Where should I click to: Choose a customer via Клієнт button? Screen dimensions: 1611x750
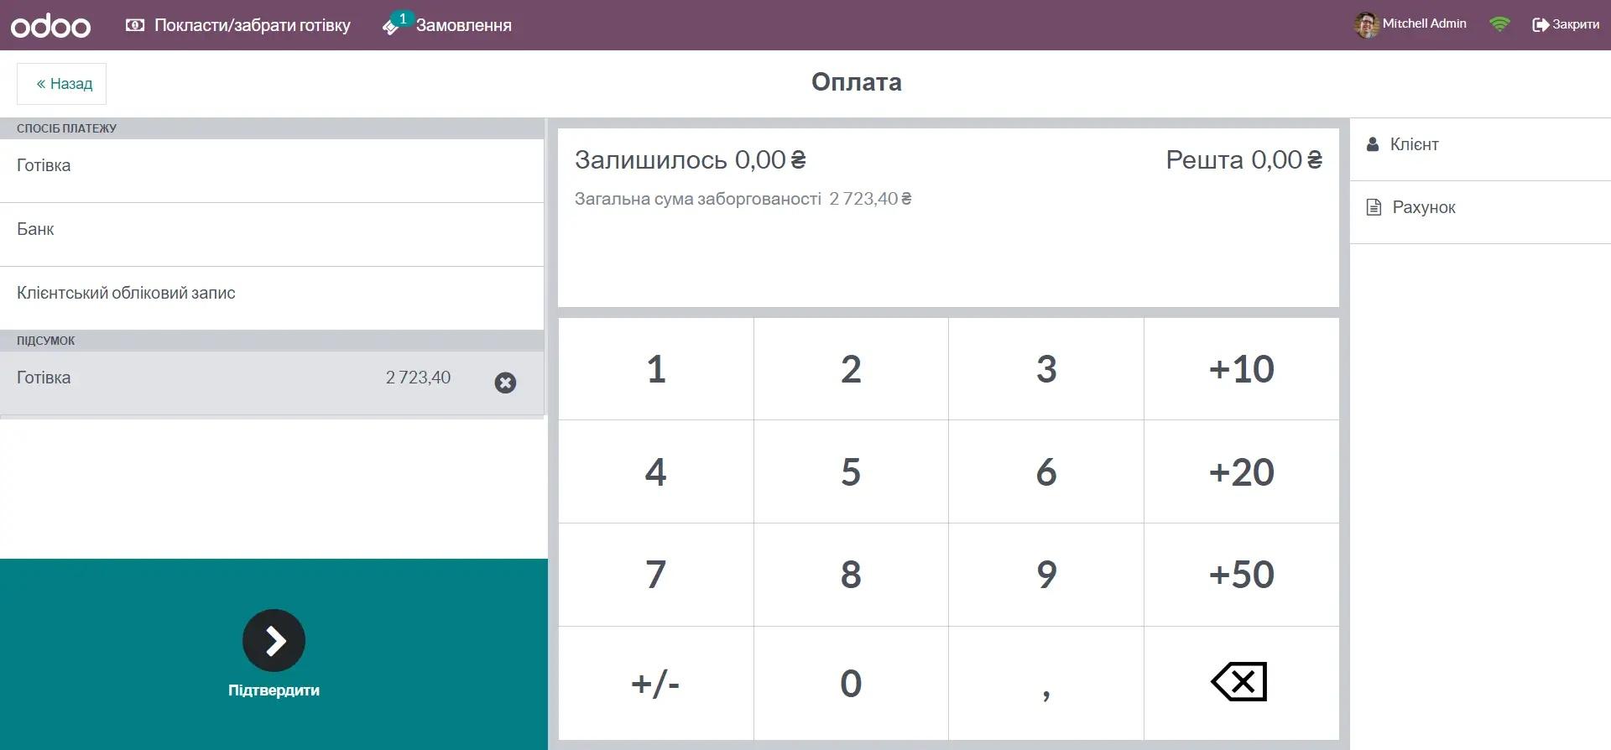(x=1480, y=149)
